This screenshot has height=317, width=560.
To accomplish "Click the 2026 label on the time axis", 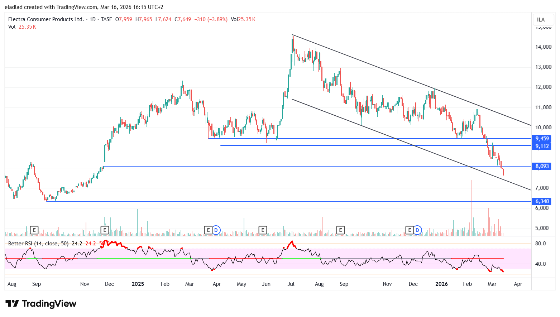I will [441, 284].
